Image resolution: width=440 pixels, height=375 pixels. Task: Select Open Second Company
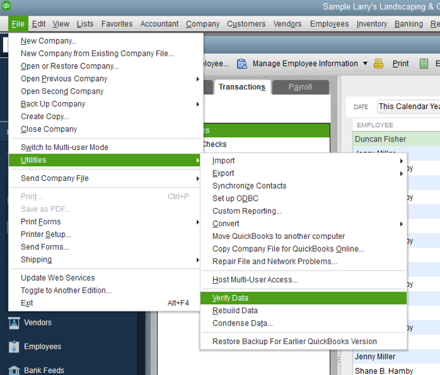[x=62, y=92]
